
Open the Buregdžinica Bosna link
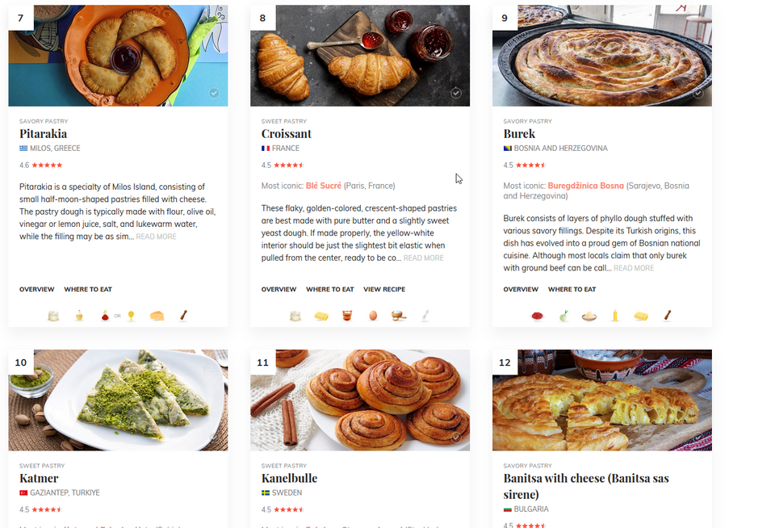(x=586, y=186)
